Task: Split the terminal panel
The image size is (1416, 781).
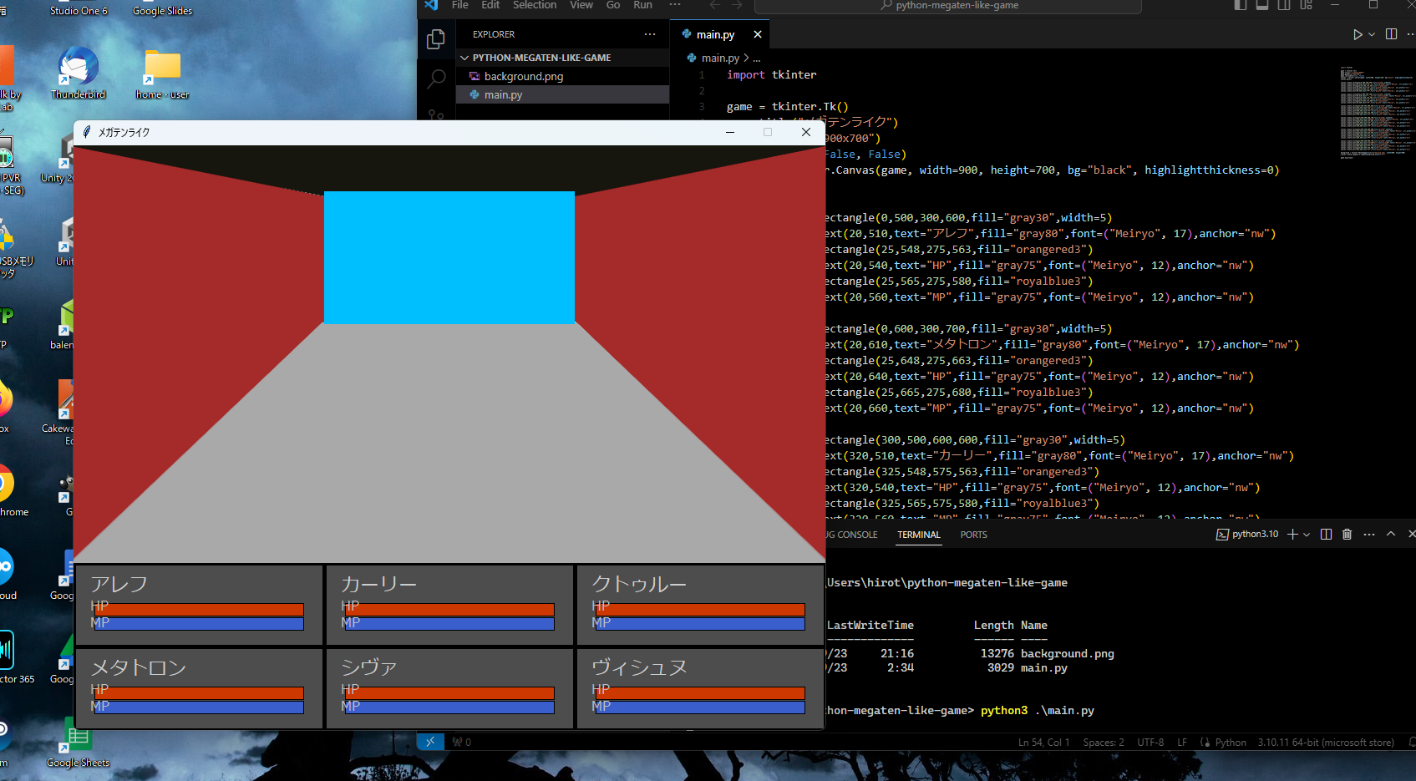Action: click(x=1326, y=535)
